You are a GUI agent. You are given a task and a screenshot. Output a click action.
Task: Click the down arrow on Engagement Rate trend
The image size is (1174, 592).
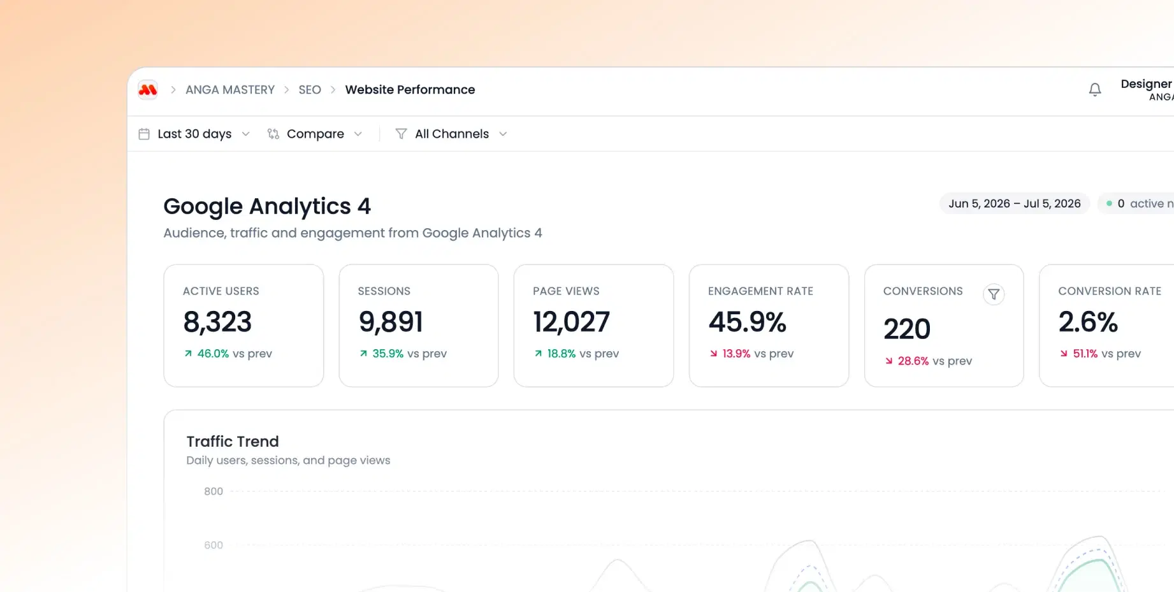[x=714, y=354]
